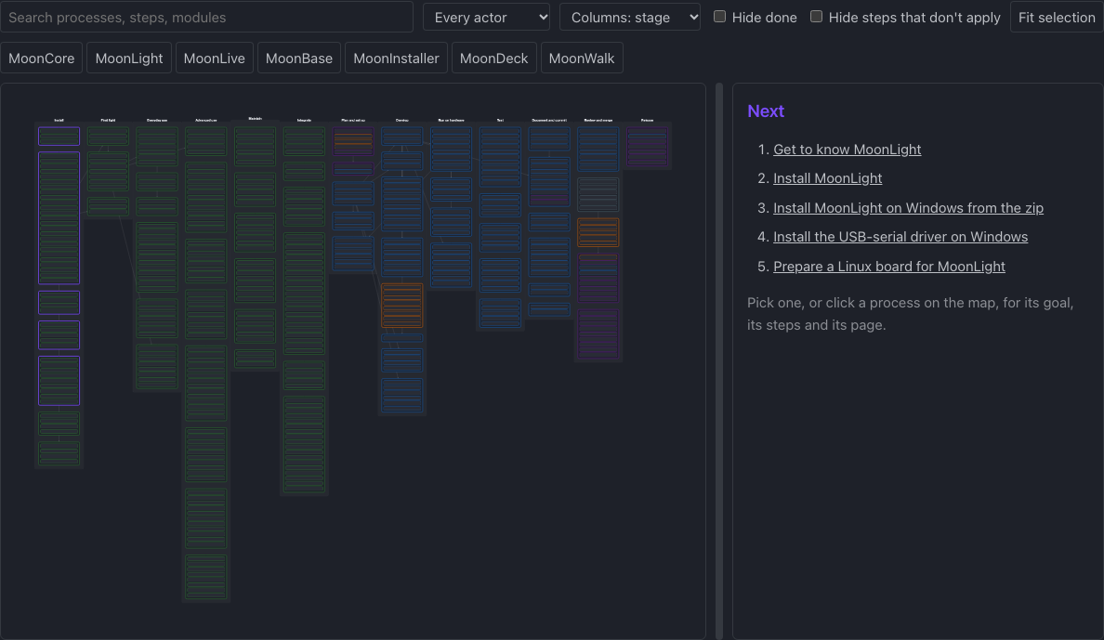Open the Get to know MoonLight link
This screenshot has height=640, width=1104.
[847, 150]
